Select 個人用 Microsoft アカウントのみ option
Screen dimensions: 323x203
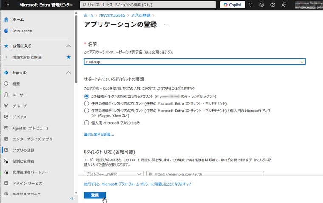pos(87,123)
